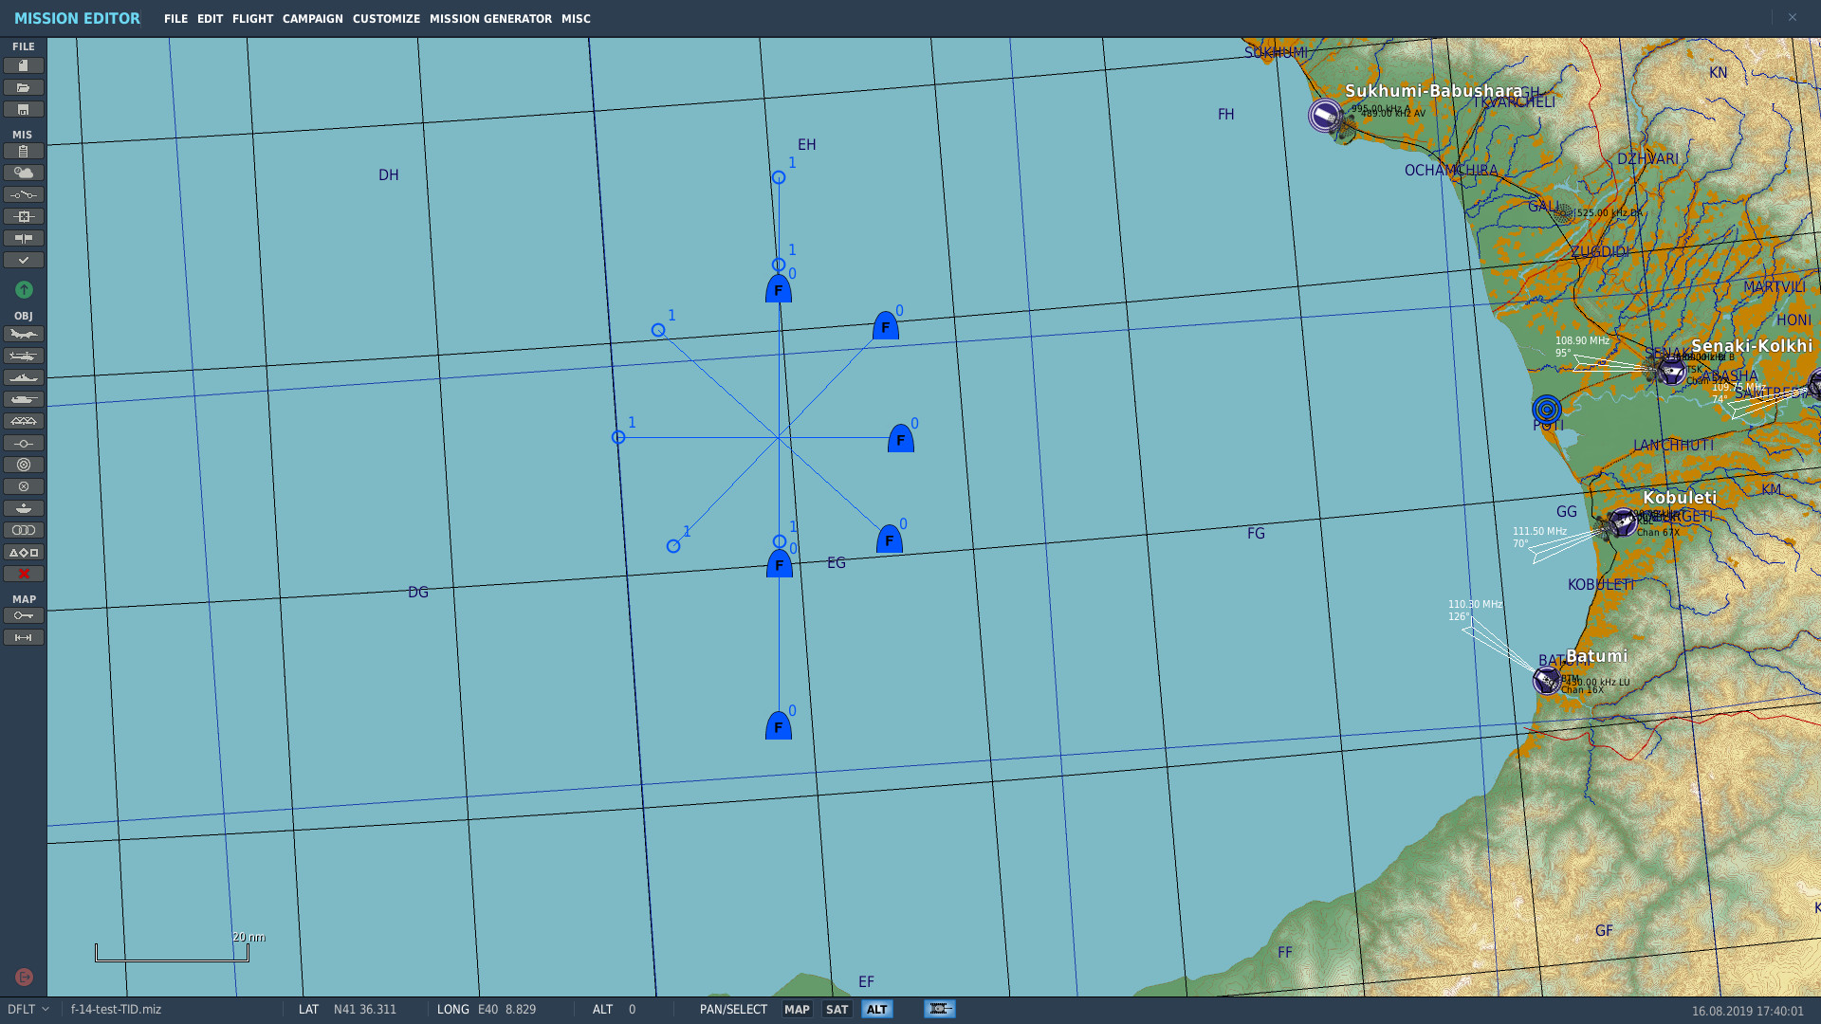Open the FLIGHT menu
The width and height of the screenshot is (1821, 1024).
tap(252, 18)
